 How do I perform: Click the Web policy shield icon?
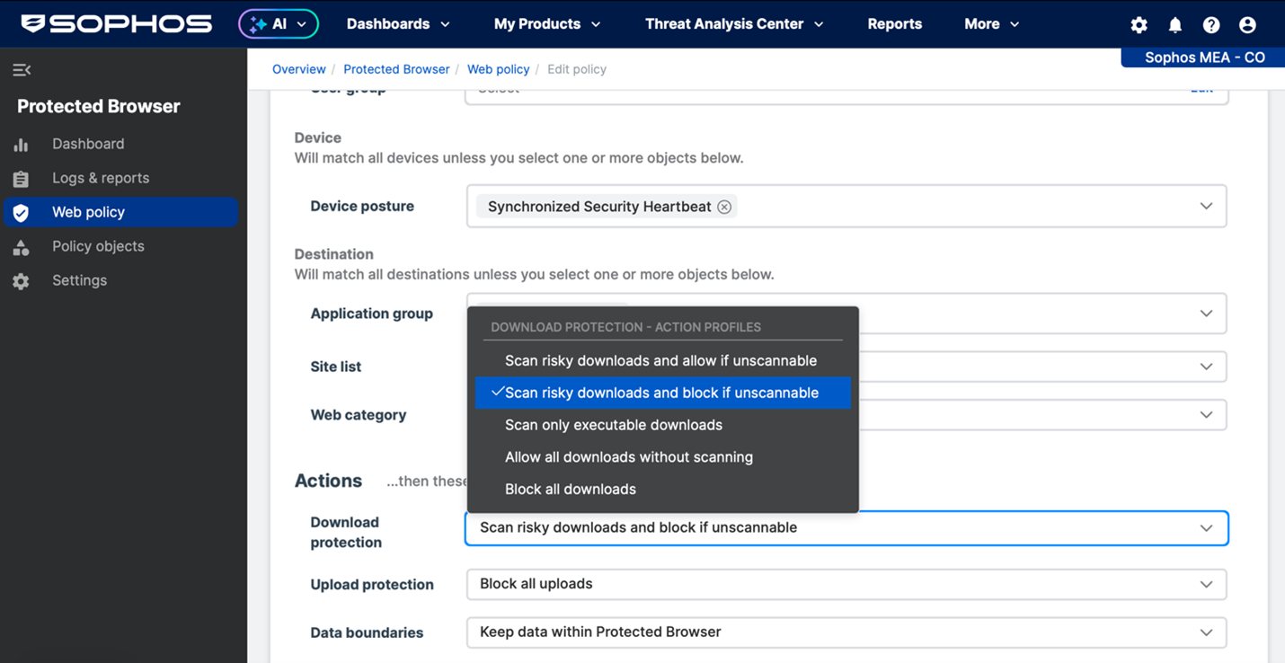(x=20, y=212)
